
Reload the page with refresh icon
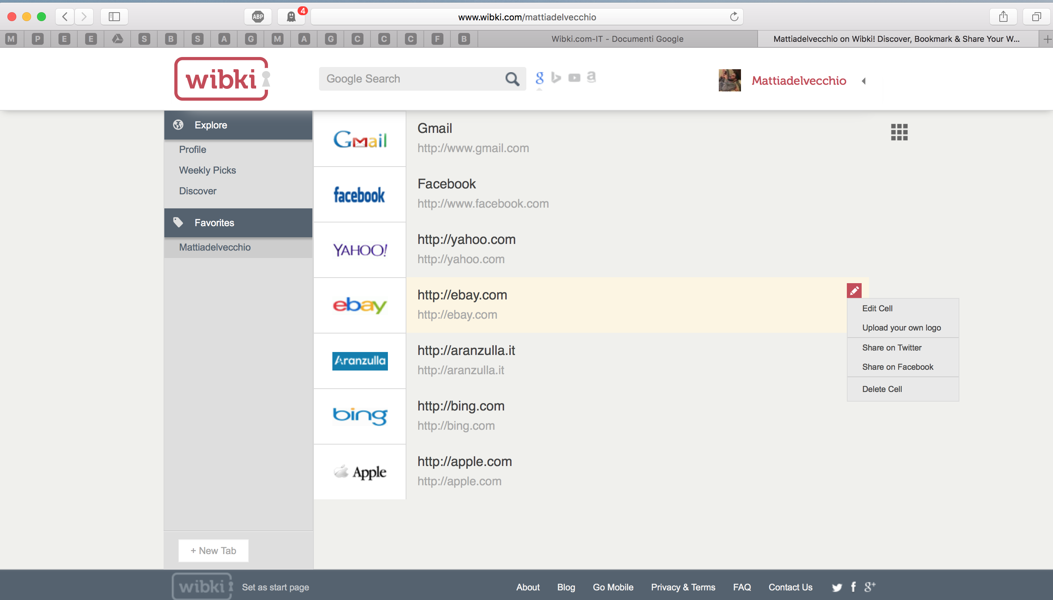click(x=734, y=17)
